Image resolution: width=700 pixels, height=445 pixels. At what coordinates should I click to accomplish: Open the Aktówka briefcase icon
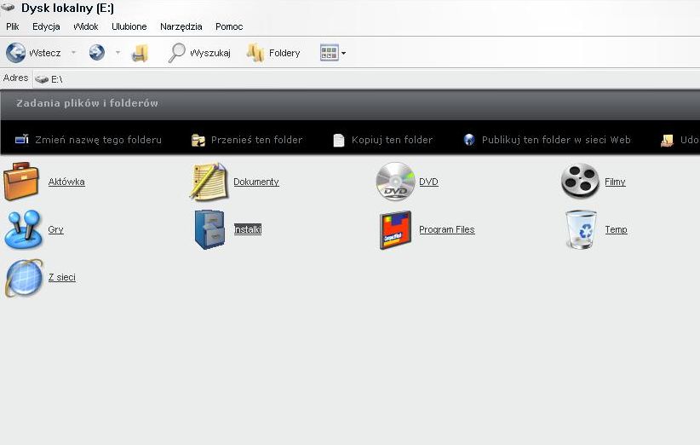point(21,182)
